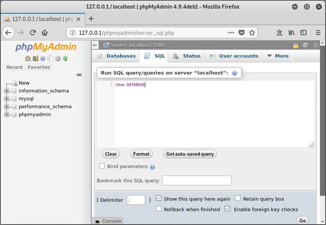
Task: Click the log out door icon
Action: click(x=35, y=58)
